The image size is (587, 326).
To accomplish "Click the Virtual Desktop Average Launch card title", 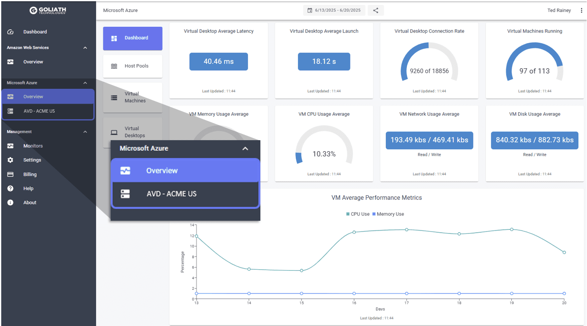I will tap(324, 31).
